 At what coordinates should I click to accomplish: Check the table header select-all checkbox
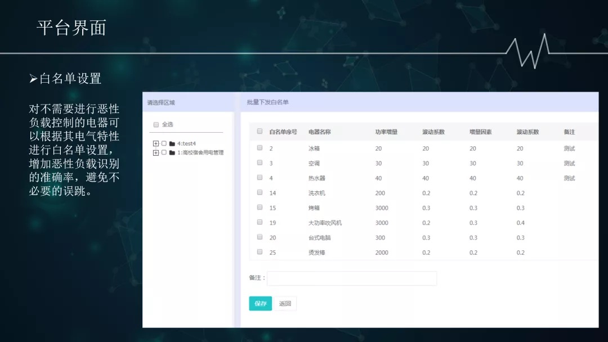pos(260,130)
